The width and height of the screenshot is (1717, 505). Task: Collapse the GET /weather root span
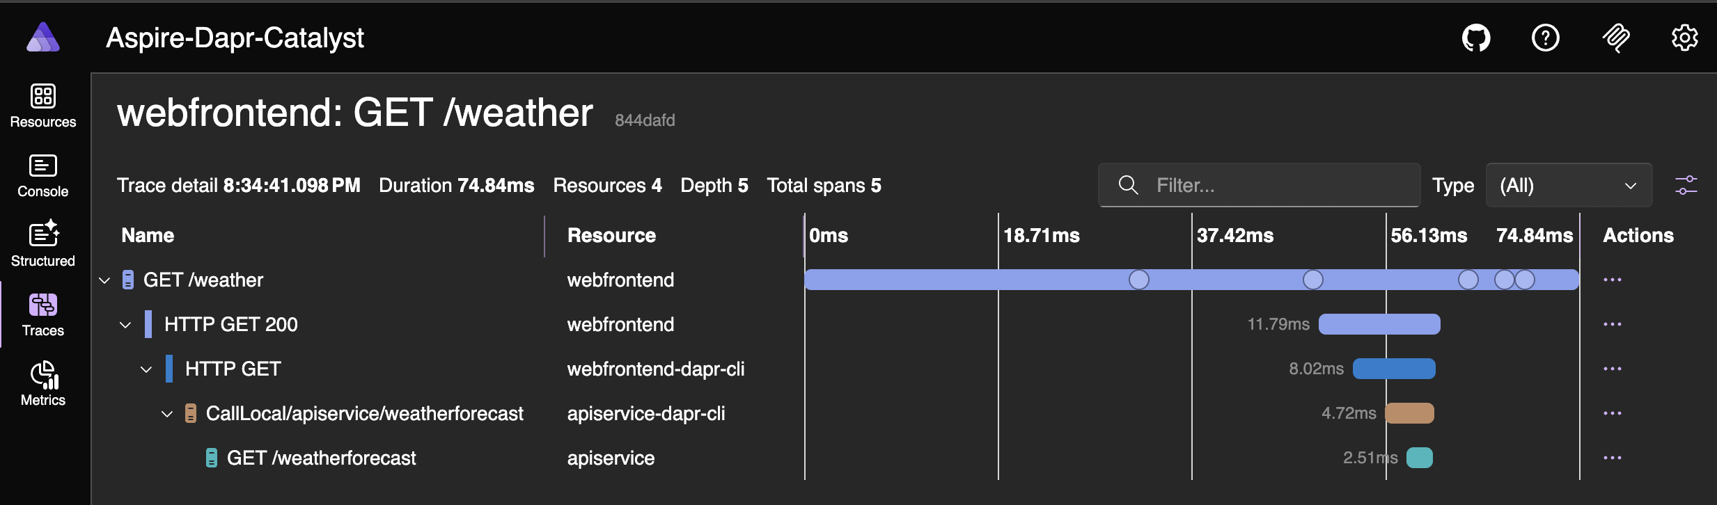104,280
